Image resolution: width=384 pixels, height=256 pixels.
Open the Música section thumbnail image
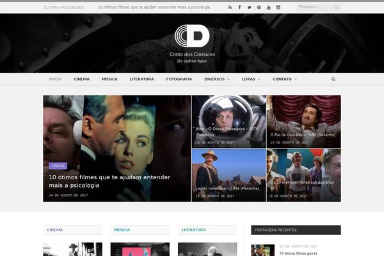click(140, 249)
